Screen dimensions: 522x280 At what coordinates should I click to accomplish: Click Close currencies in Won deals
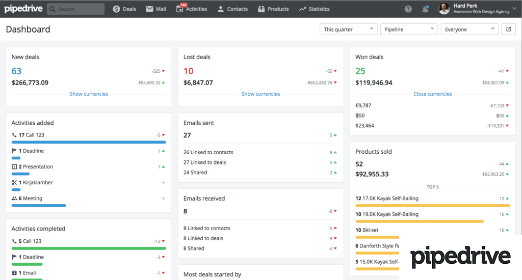(x=432, y=94)
